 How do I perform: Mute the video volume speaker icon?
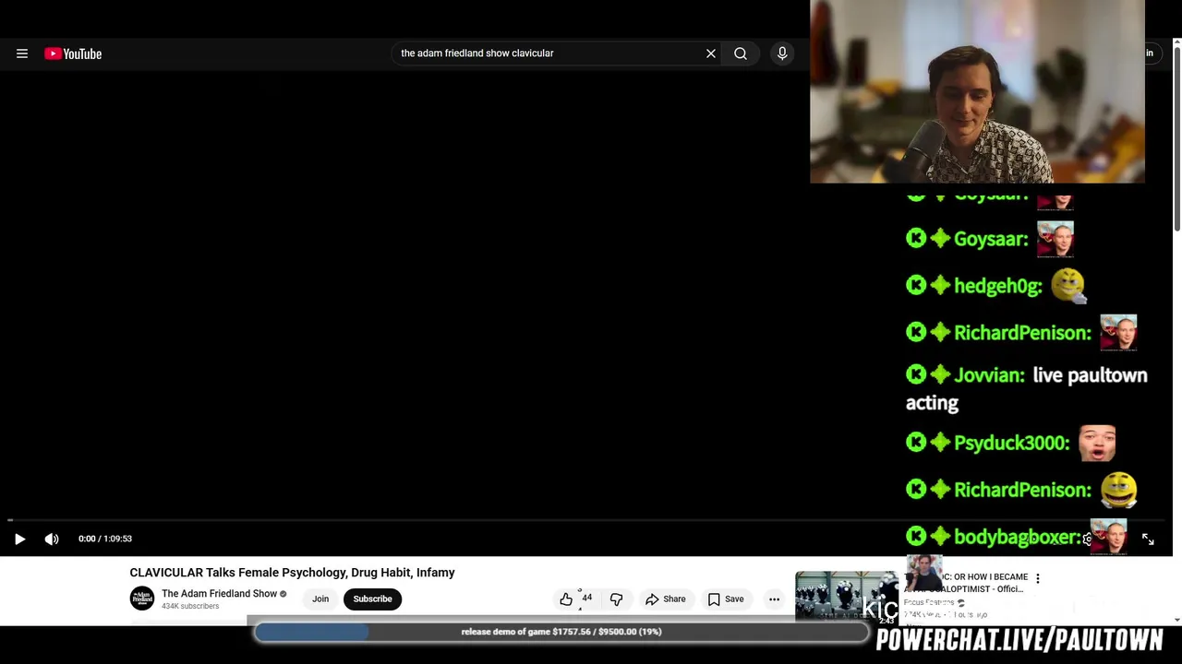pos(52,539)
